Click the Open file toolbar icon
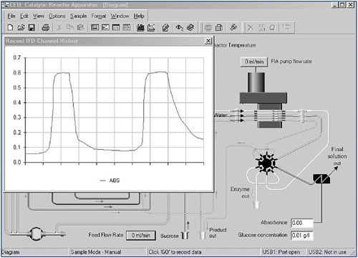The height and width of the screenshot is (258, 358). coord(21,28)
